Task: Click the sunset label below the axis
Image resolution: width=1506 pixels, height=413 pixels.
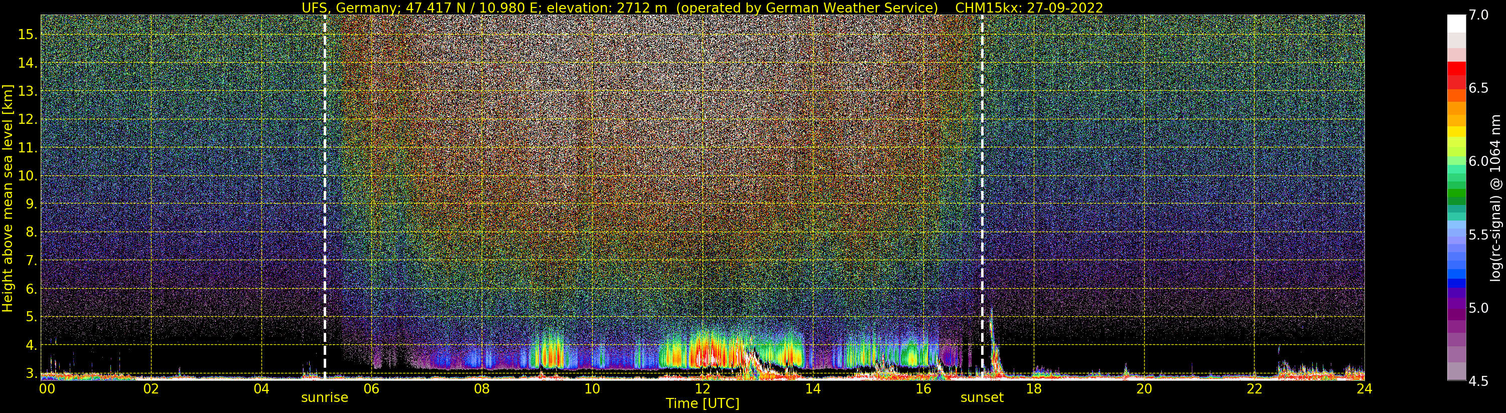Action: [x=982, y=398]
